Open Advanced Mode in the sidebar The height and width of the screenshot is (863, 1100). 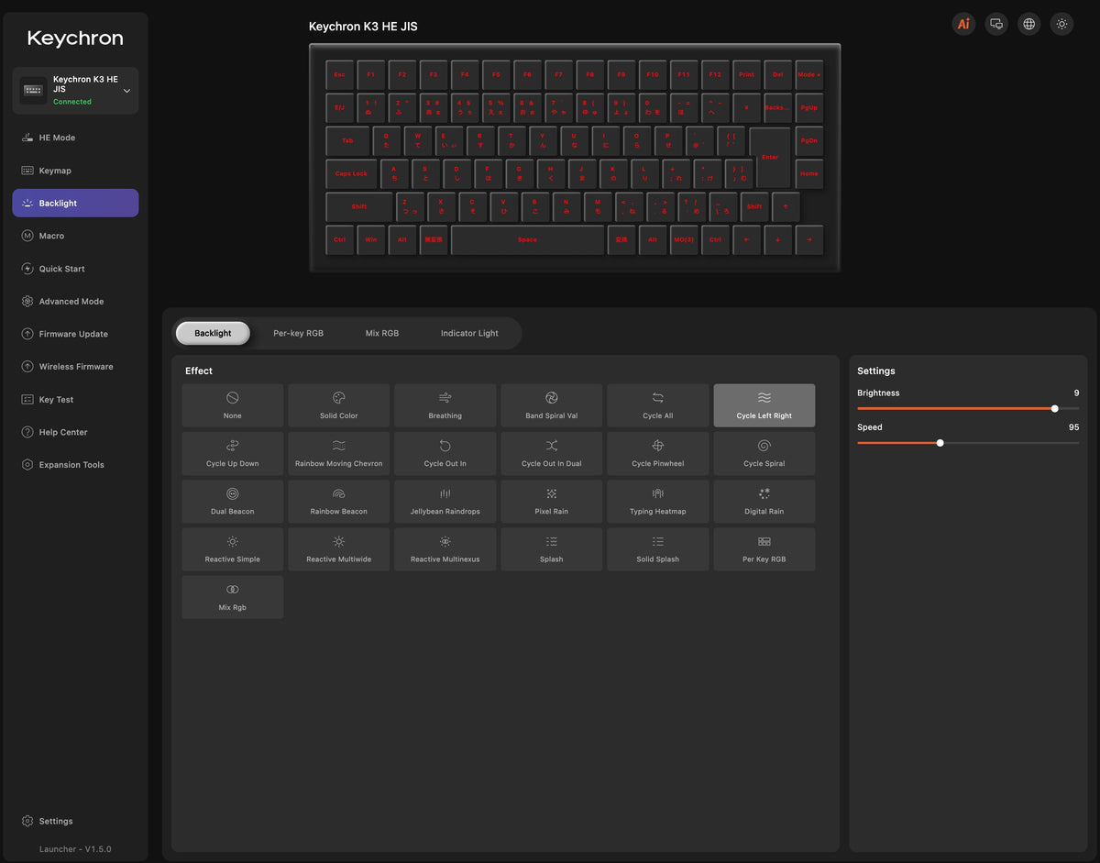click(x=75, y=301)
